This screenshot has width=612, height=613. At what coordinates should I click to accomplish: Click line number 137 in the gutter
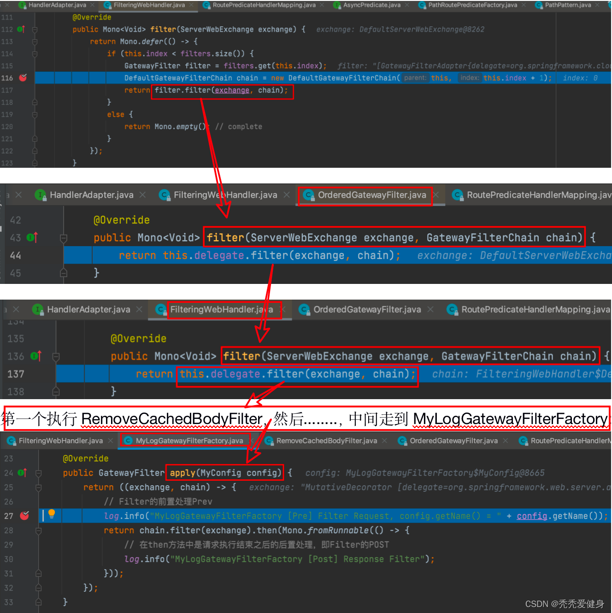[16, 374]
